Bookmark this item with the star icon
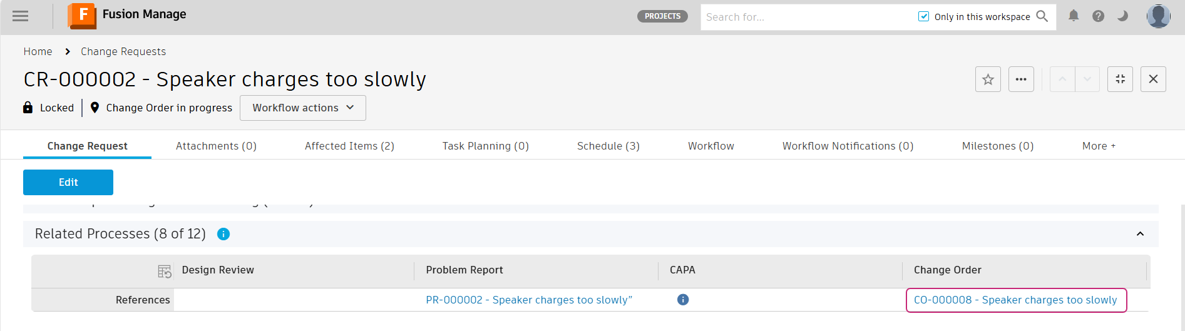This screenshot has width=1185, height=331. 988,79
